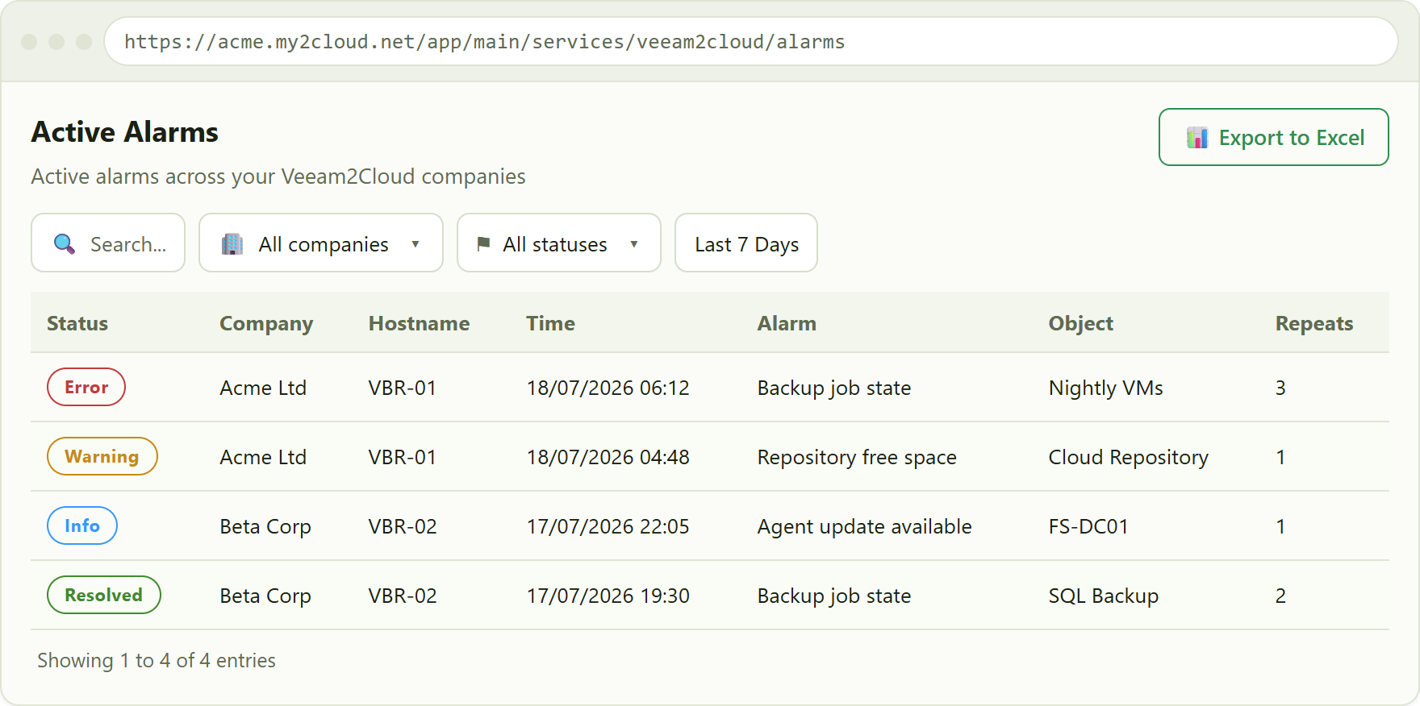Viewport: 1420px width, 706px height.
Task: Click the browser address bar URL
Action: click(x=484, y=42)
